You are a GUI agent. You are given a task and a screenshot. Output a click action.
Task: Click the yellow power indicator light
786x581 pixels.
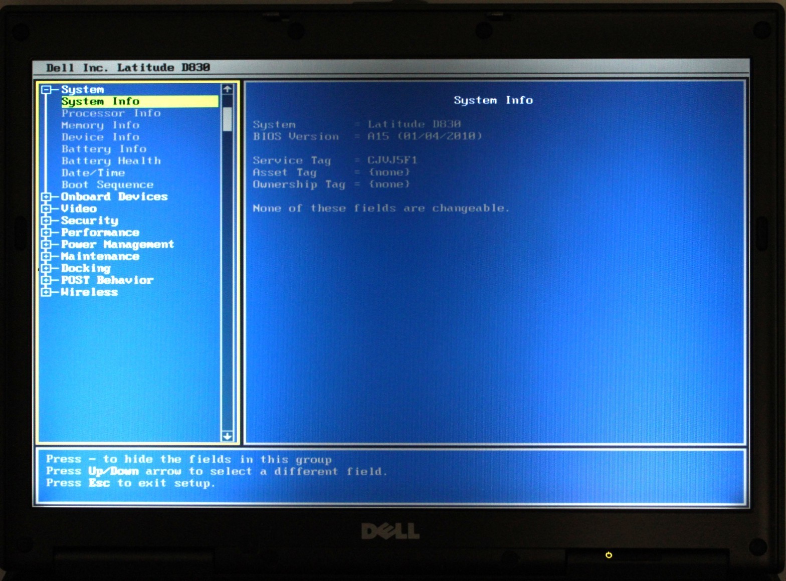(609, 555)
